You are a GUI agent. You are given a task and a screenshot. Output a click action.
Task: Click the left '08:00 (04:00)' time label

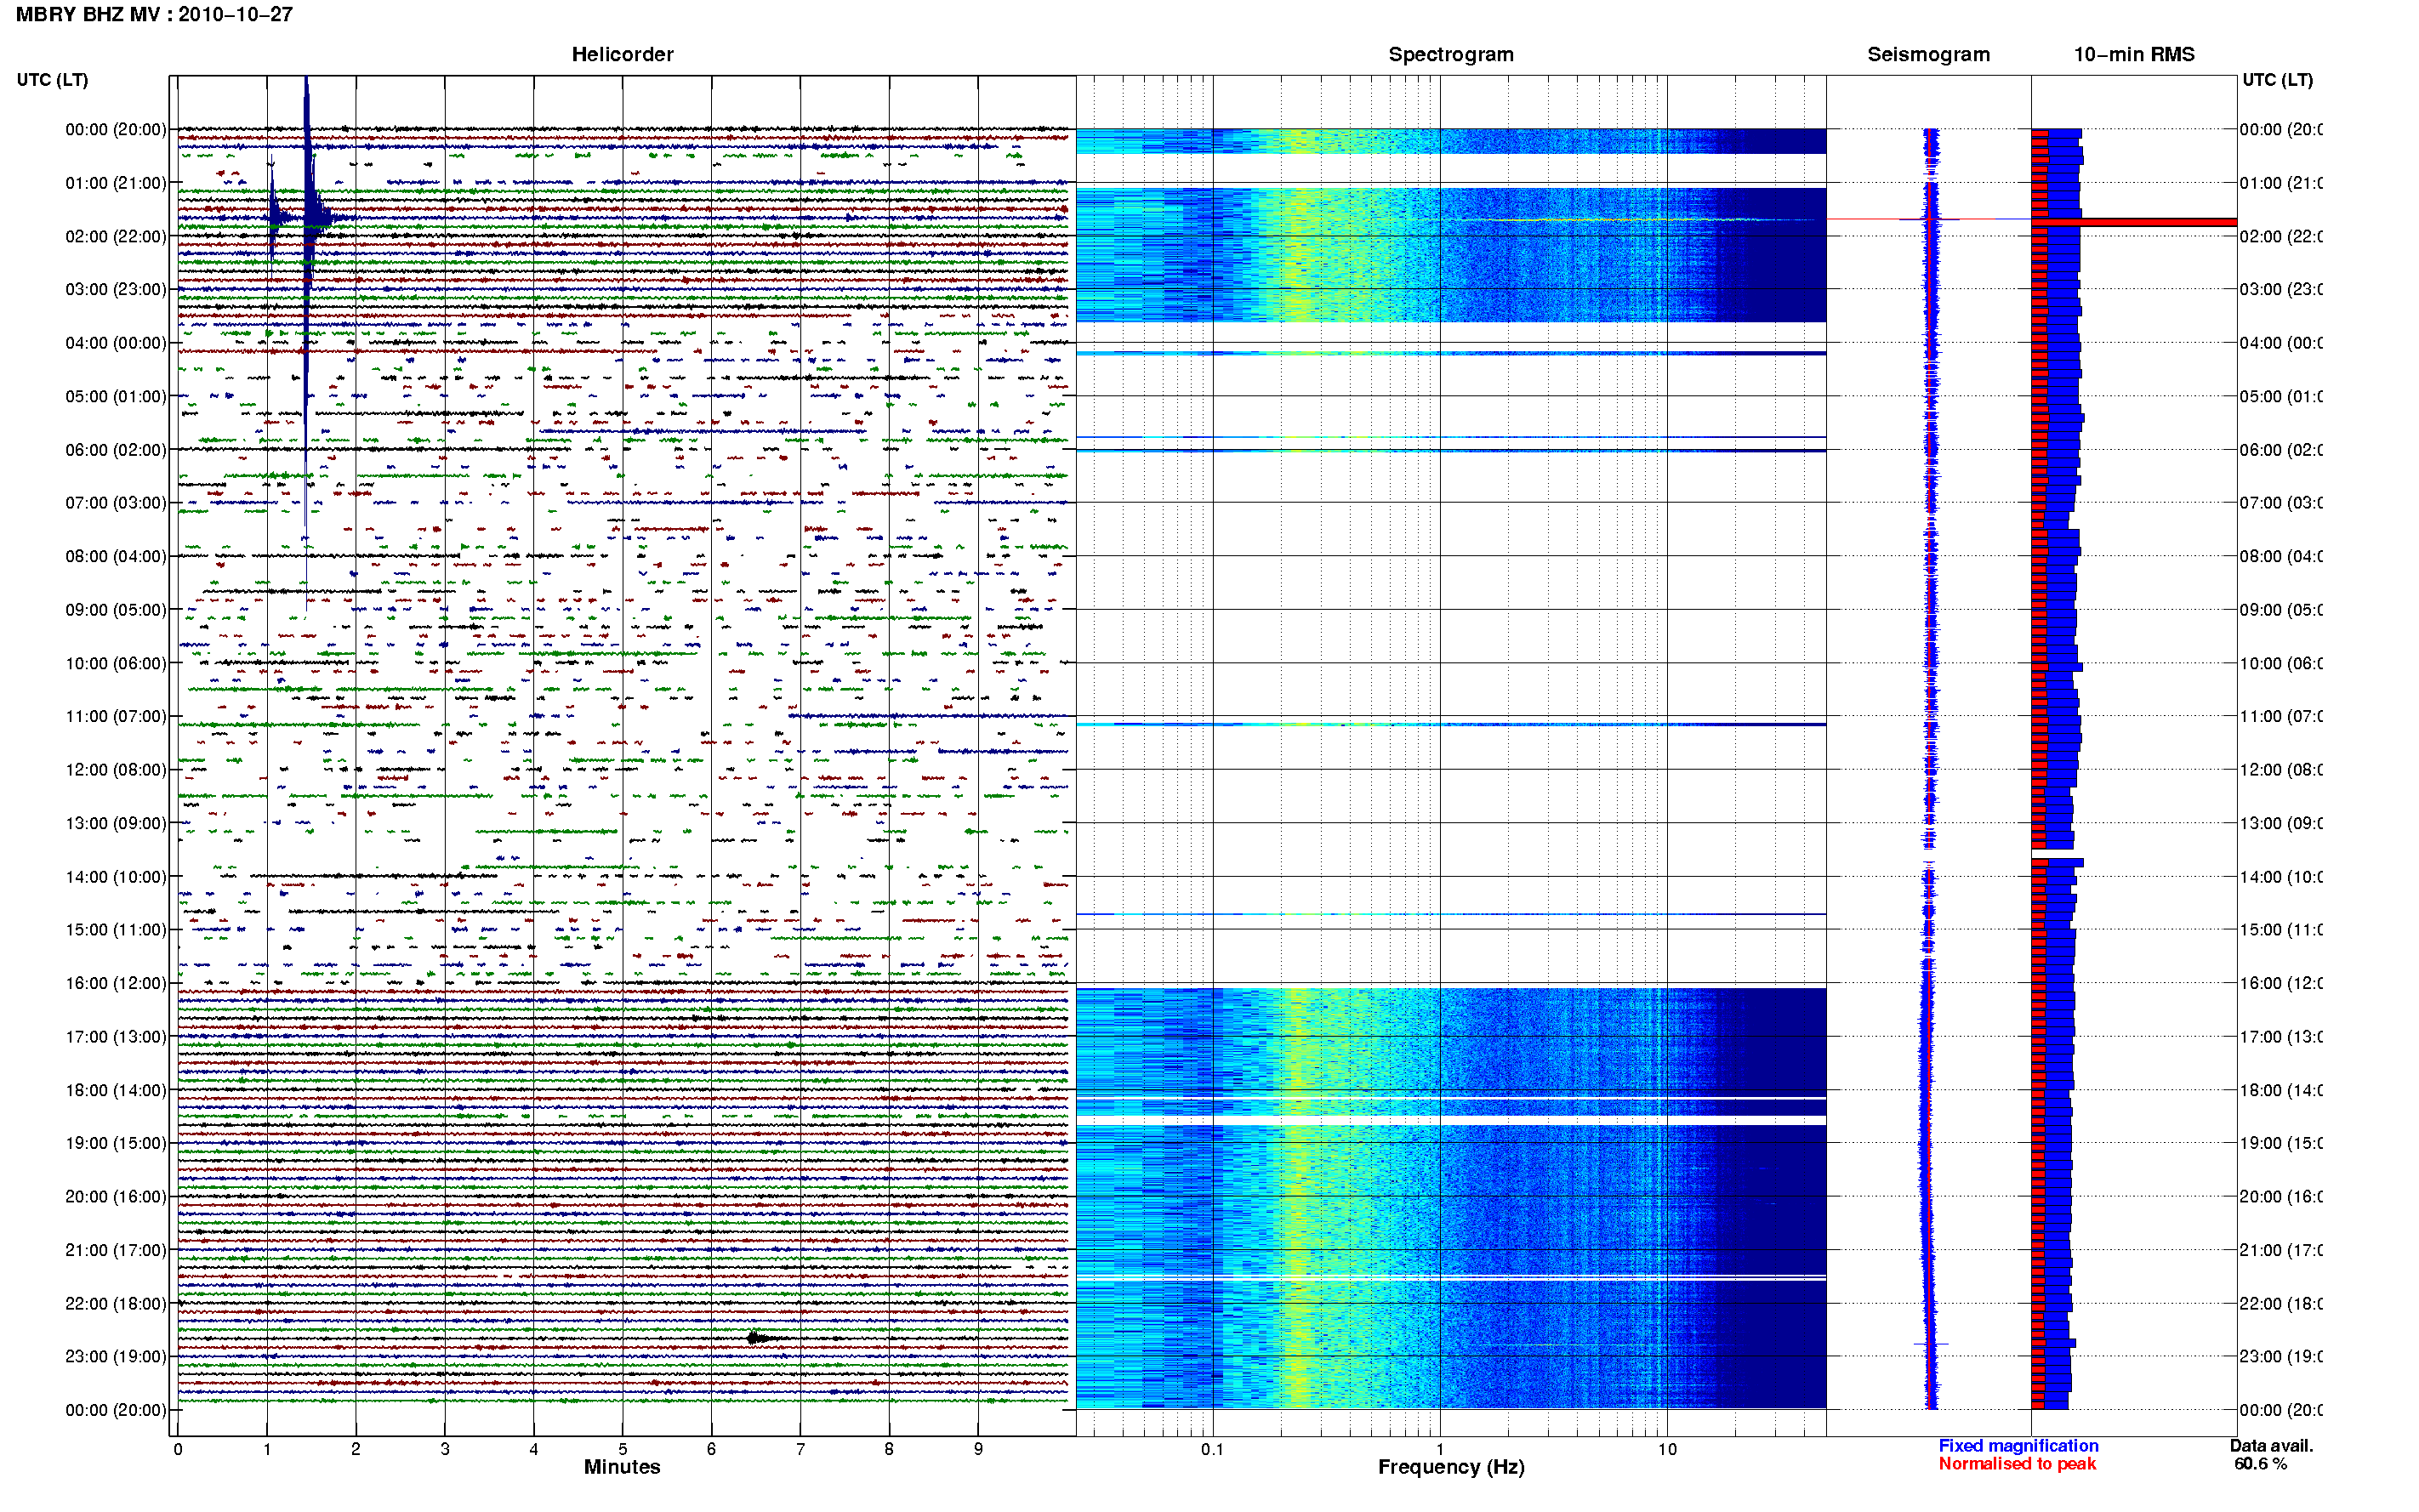click(x=116, y=556)
